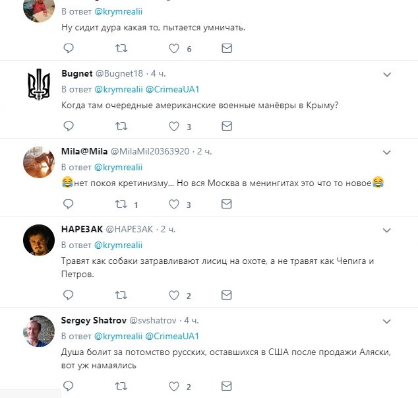
Task: Click reply icon under Mila@Mila's tweet
Action: (69, 204)
